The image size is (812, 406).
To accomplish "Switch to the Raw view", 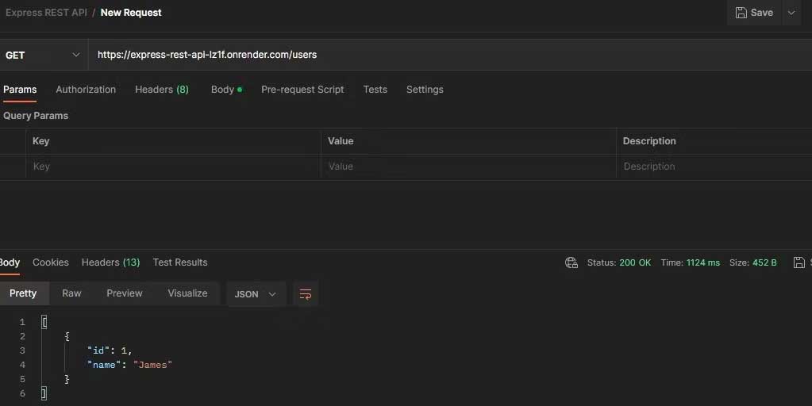I will pyautogui.click(x=71, y=293).
